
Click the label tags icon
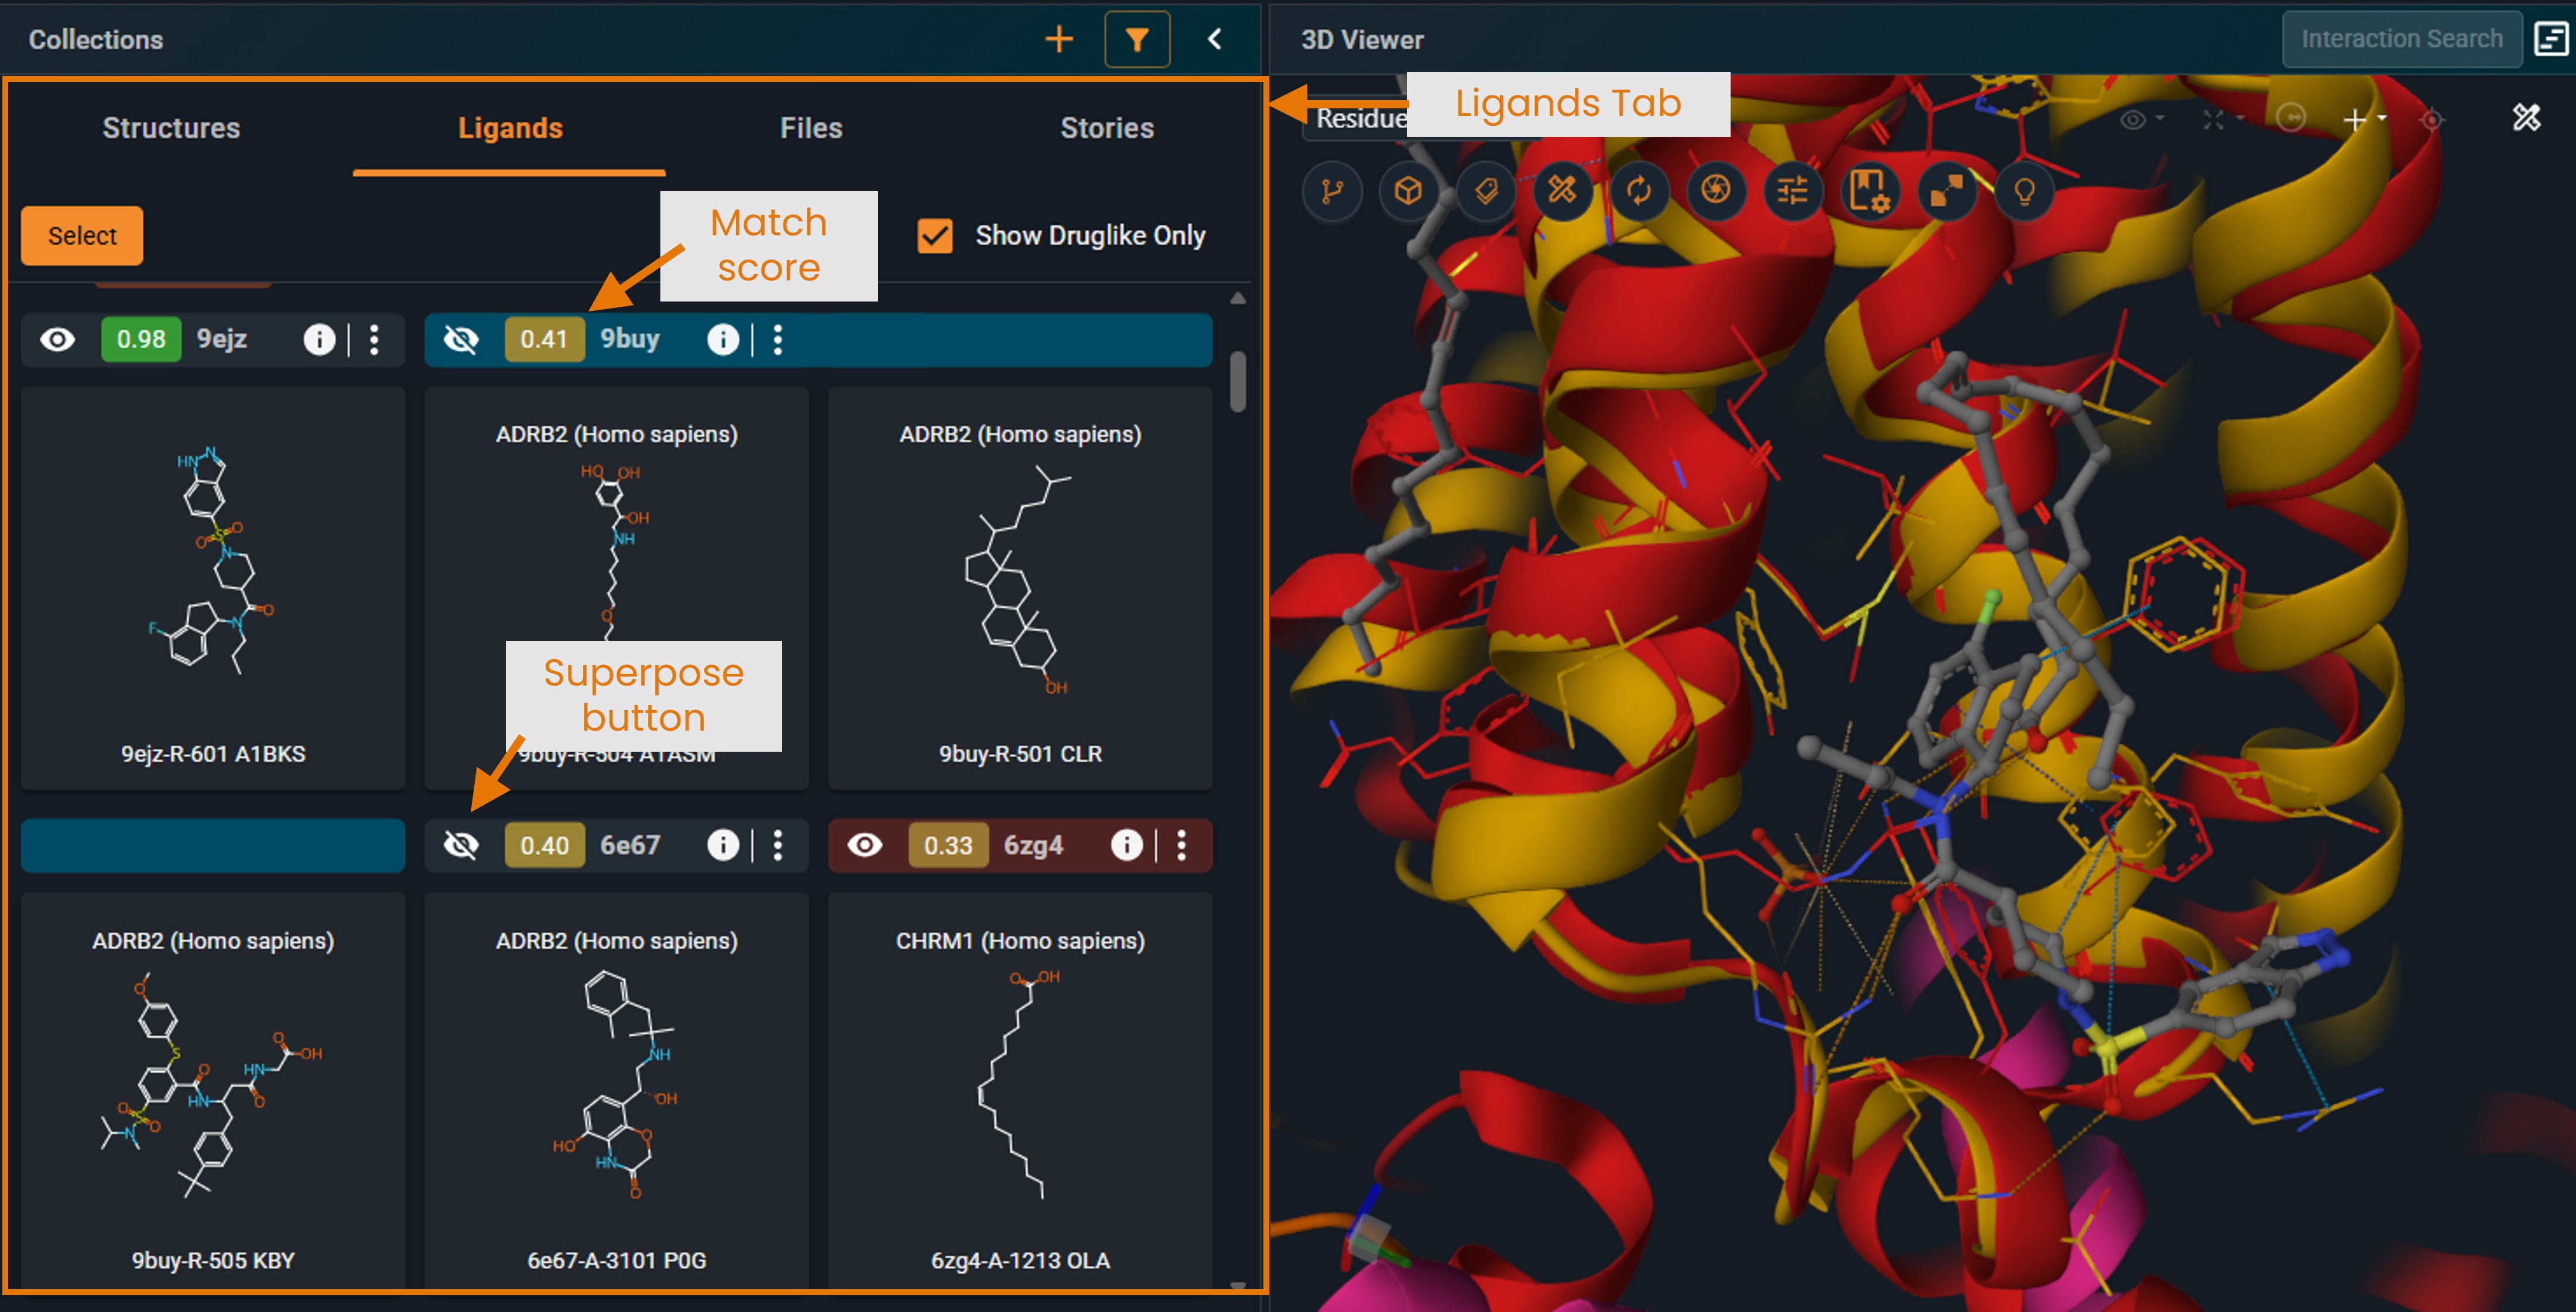[x=1486, y=190]
